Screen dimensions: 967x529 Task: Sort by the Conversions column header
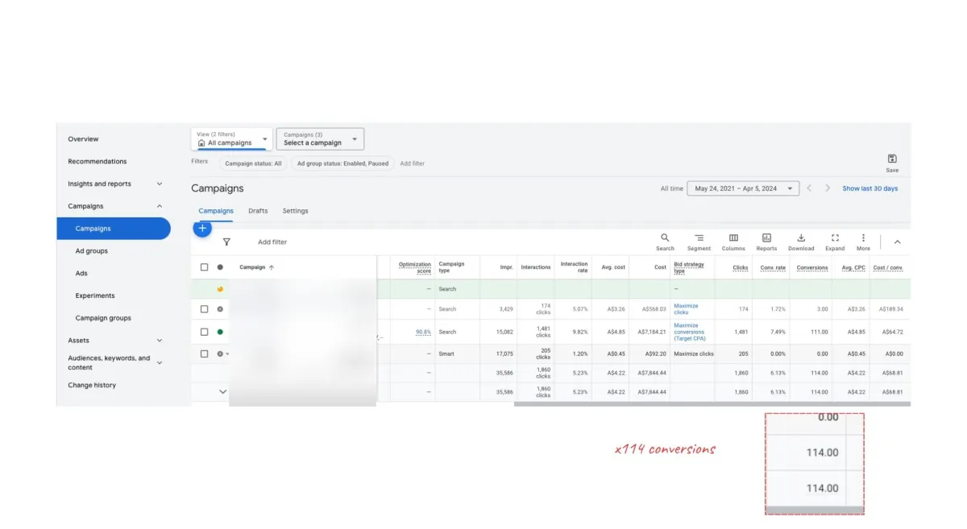(812, 267)
